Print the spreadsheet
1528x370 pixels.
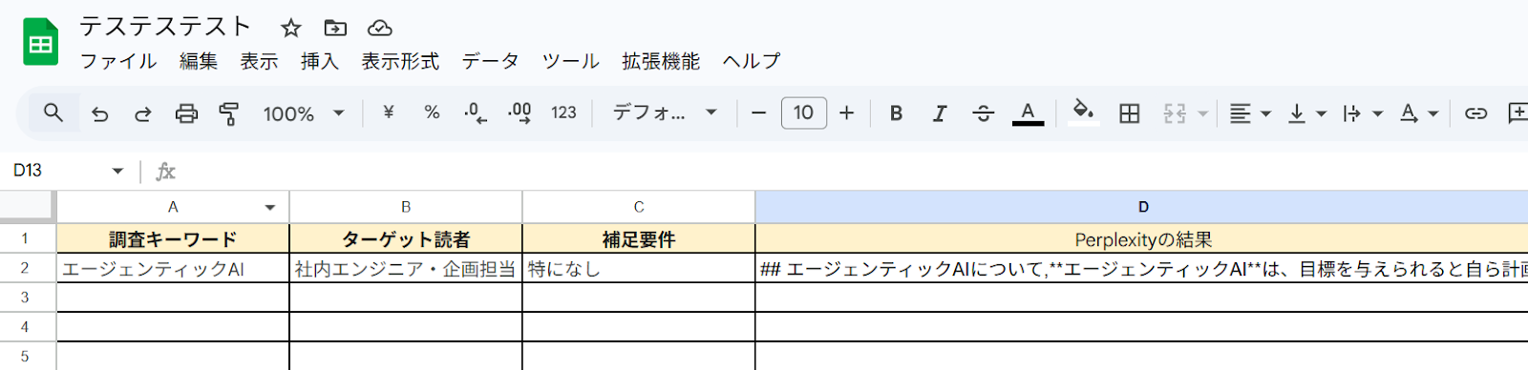click(x=186, y=113)
